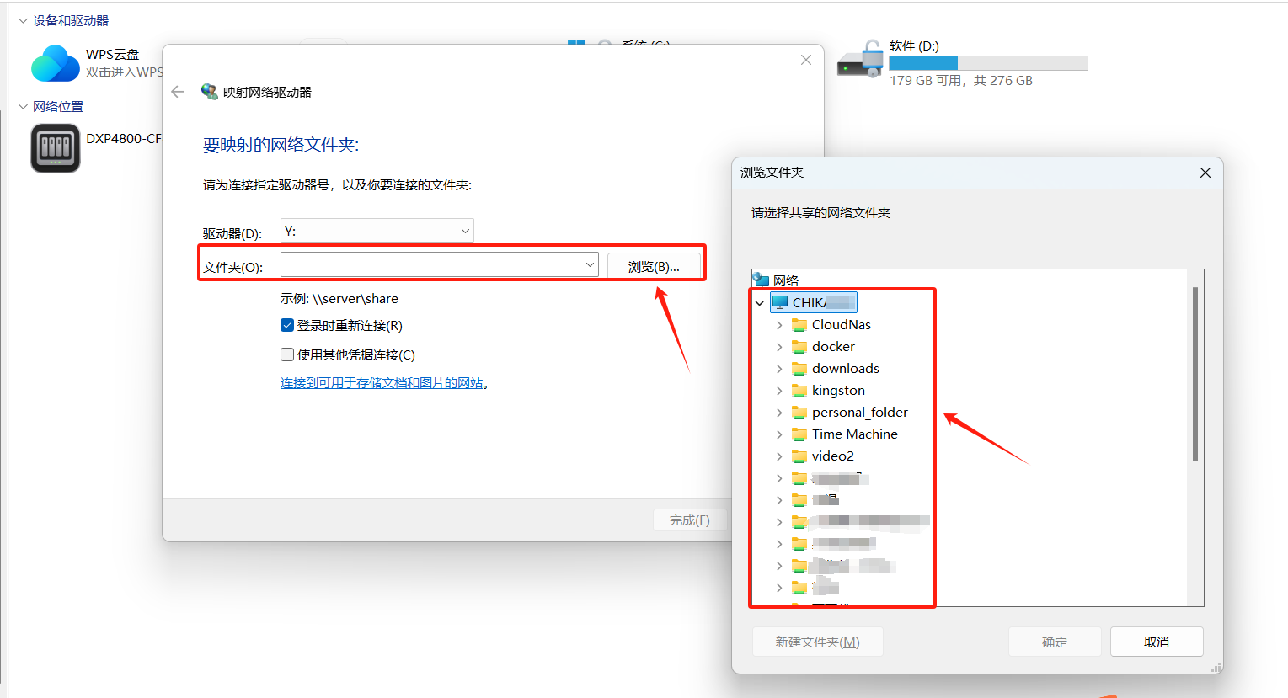1288x698 pixels.
Task: Click the 软件 (D:) drive icon
Action: (x=860, y=62)
